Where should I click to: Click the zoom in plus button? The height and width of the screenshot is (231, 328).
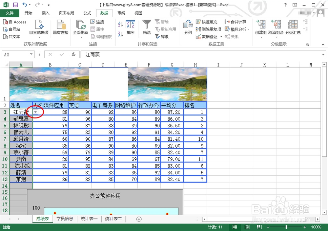tap(305, 227)
